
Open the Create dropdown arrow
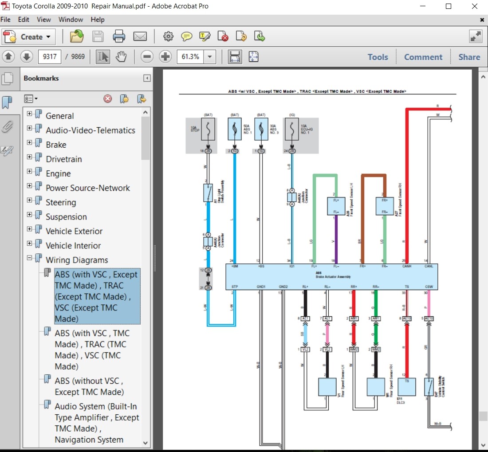(48, 37)
